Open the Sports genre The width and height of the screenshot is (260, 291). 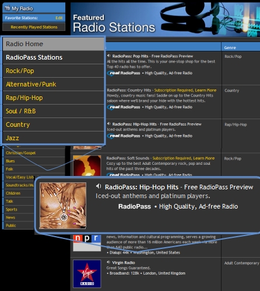(12, 209)
